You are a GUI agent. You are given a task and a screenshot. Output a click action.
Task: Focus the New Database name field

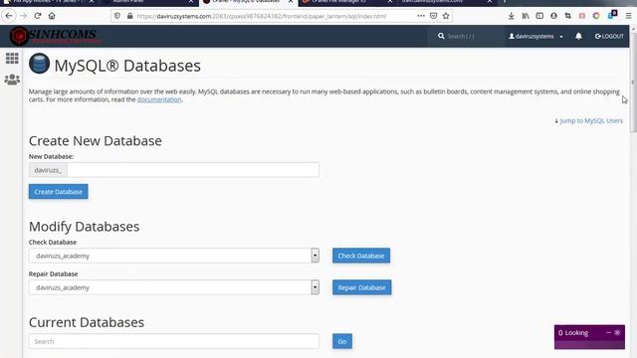(x=193, y=170)
